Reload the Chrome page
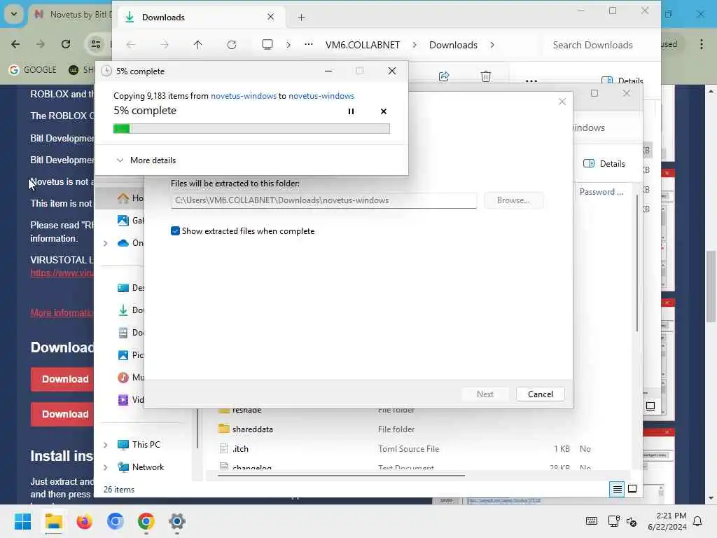 tap(66, 44)
